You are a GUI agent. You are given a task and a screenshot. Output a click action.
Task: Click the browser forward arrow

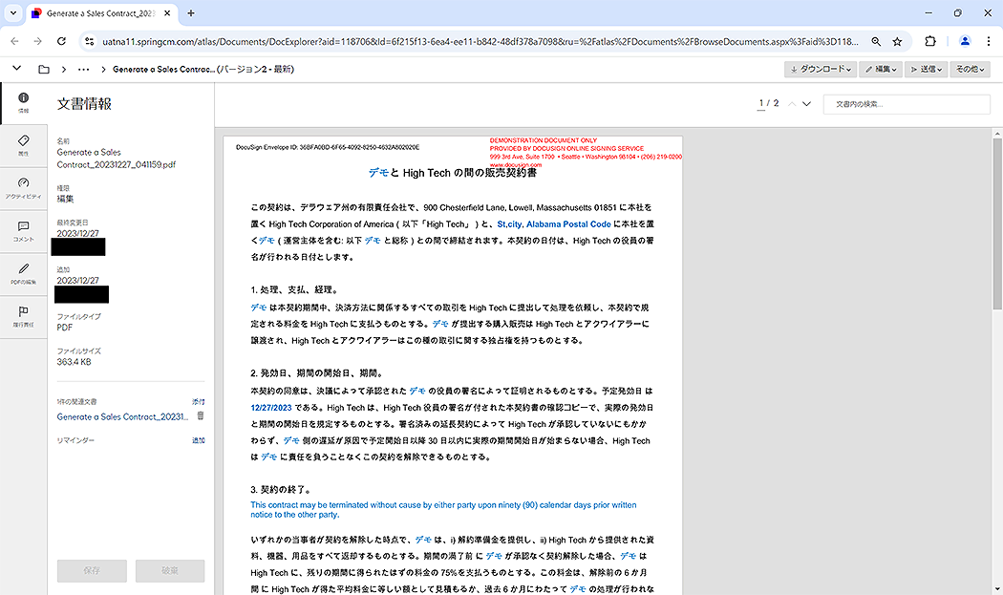(x=38, y=42)
